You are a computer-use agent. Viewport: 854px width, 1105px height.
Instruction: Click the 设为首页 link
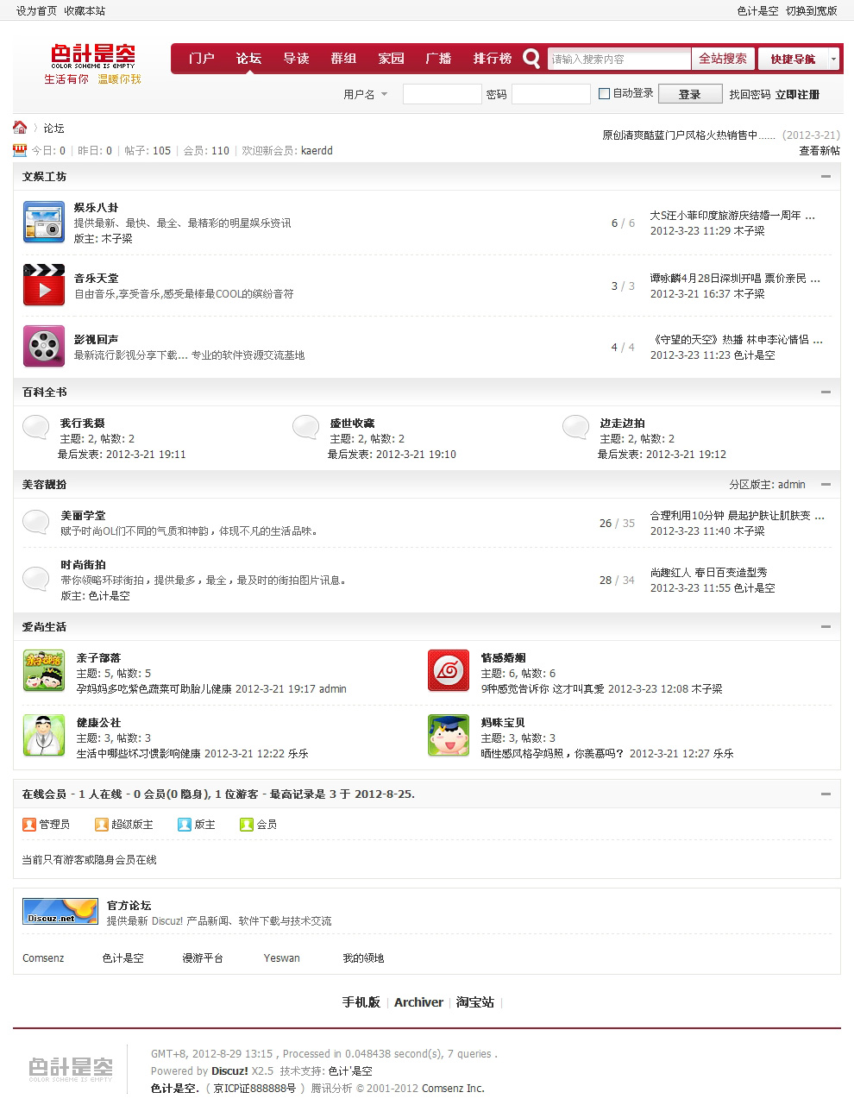[x=36, y=11]
